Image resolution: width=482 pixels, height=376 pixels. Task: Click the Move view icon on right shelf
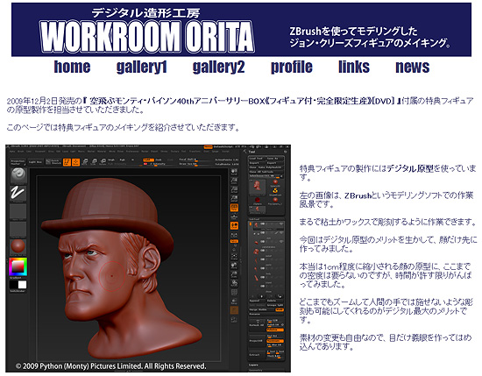tap(234, 266)
